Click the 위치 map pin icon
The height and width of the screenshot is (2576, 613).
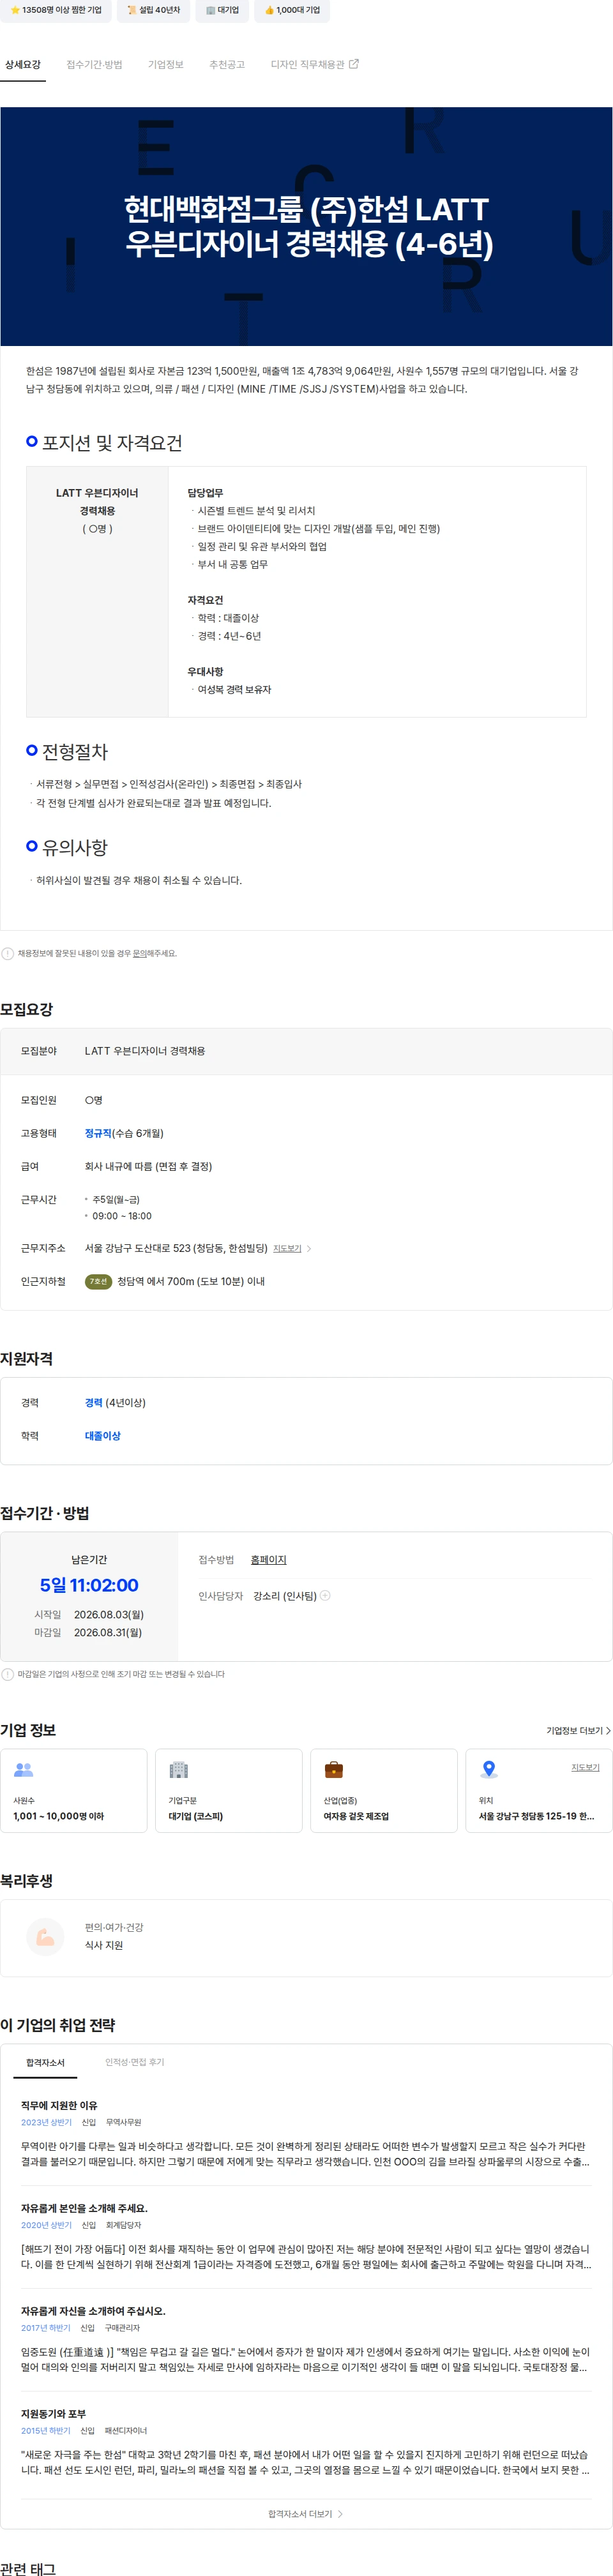(x=489, y=1769)
